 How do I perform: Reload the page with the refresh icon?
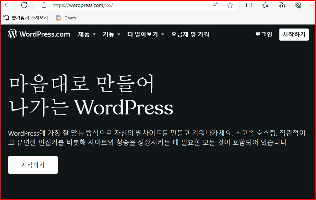click(x=24, y=5)
